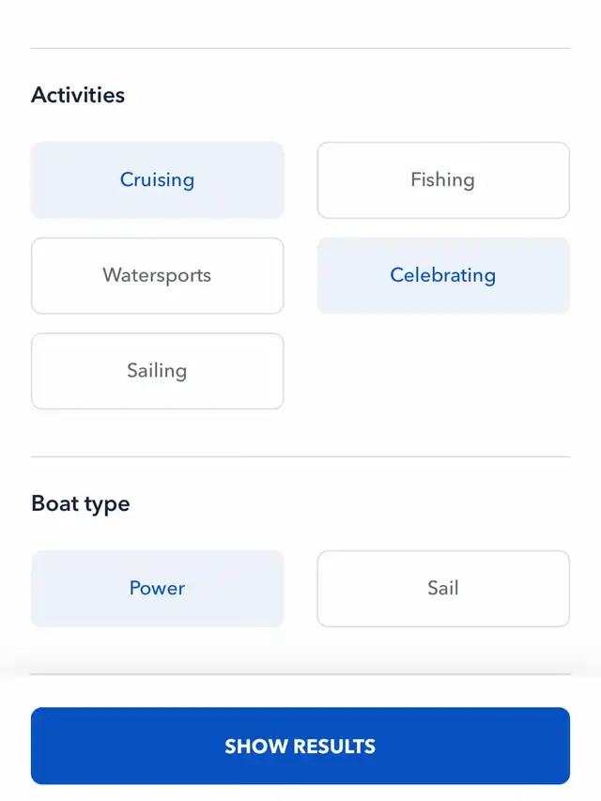Click the Activities section heading
601x801 pixels.
tap(78, 95)
